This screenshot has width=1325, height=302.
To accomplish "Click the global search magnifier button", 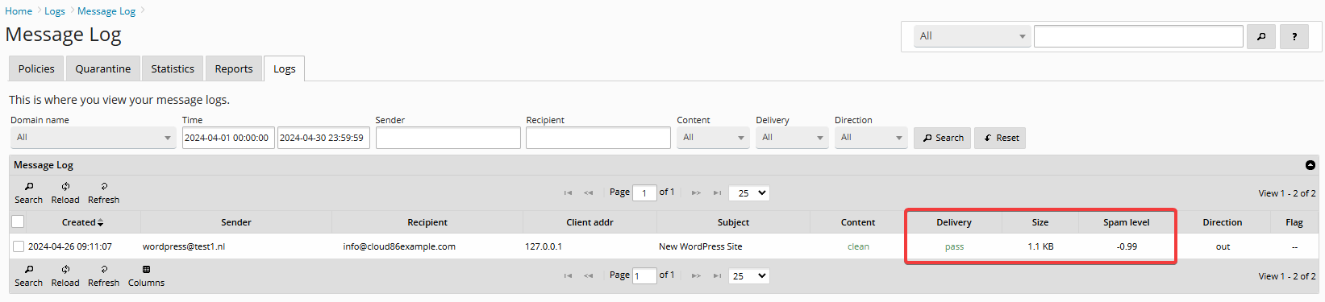I will click(x=1261, y=36).
